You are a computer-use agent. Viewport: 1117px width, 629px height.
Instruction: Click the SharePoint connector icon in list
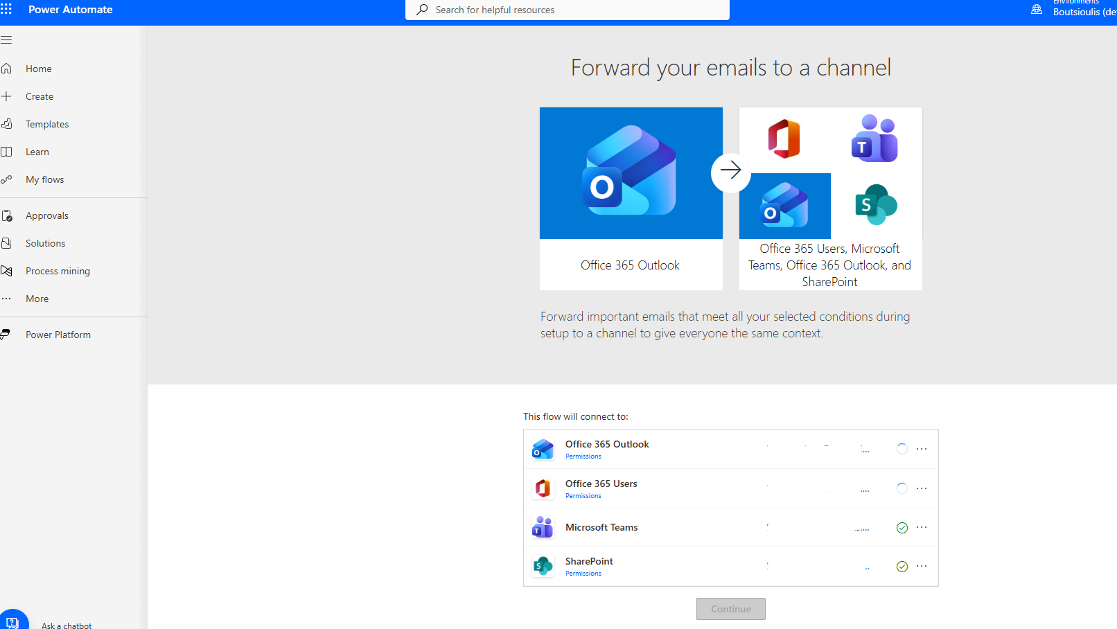pos(543,566)
